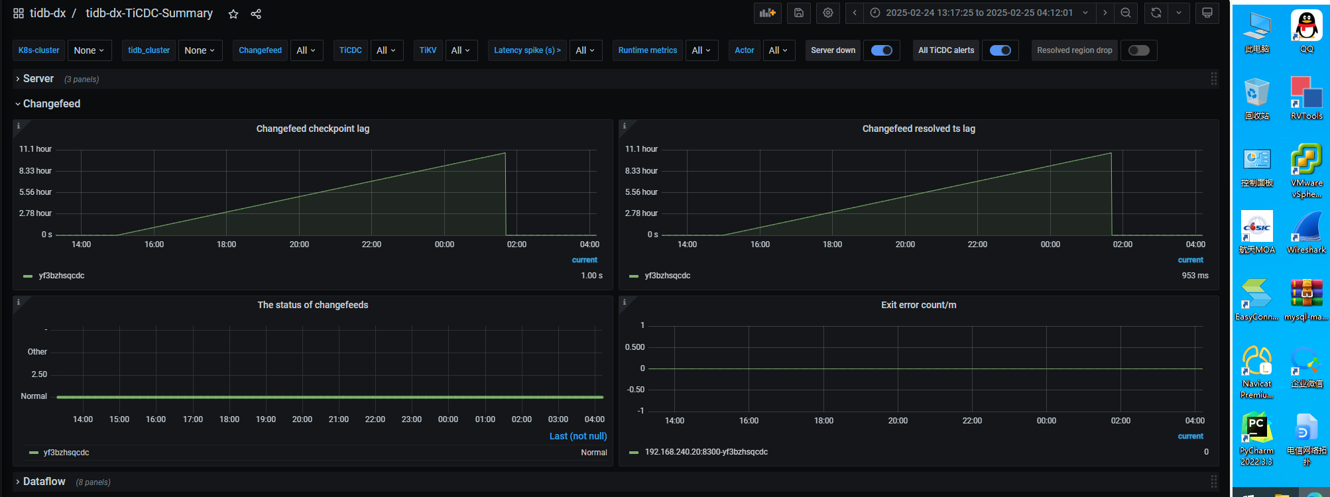
Task: Open the Changefeed variable dropdown
Action: click(306, 50)
